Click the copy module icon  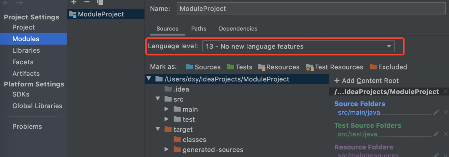point(100,2)
